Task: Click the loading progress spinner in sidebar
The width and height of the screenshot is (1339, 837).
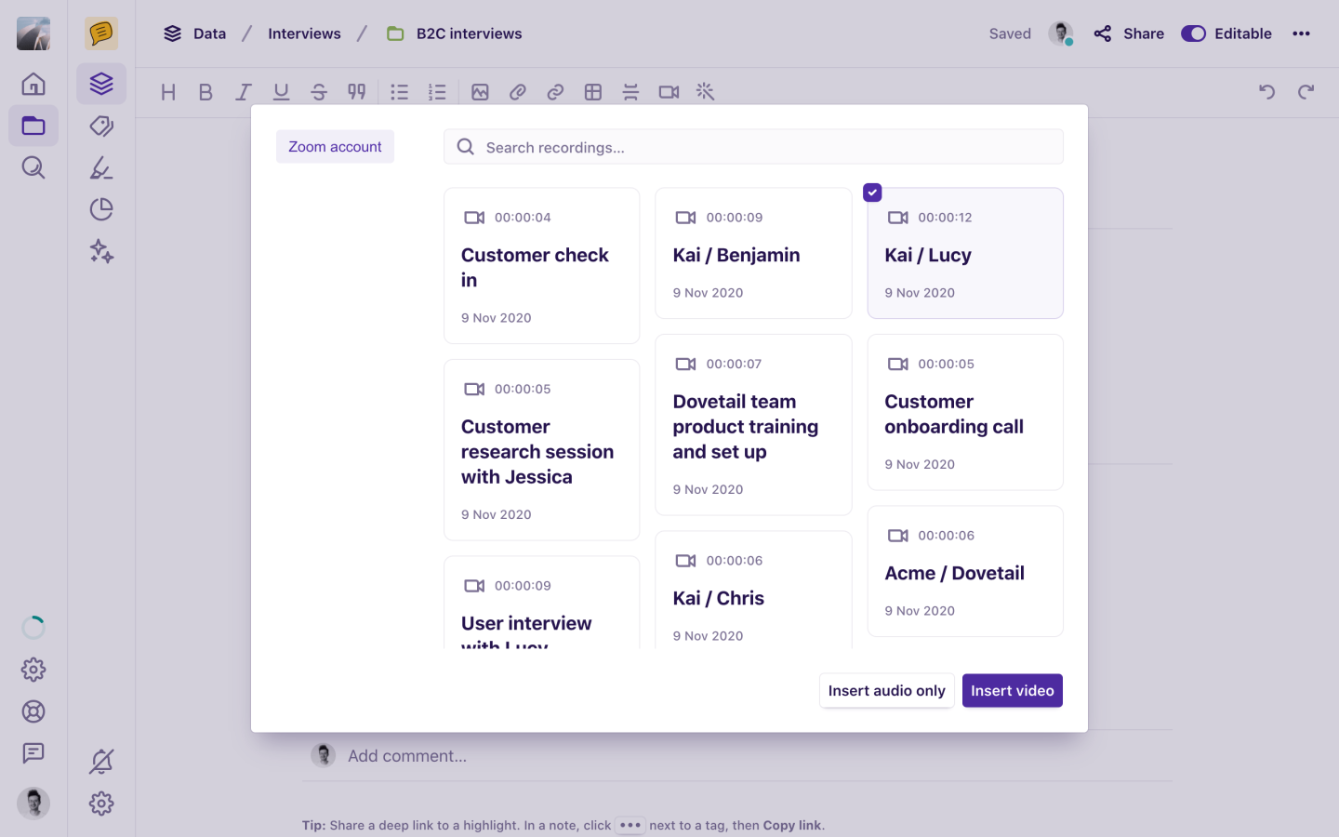Action: pos(33,628)
